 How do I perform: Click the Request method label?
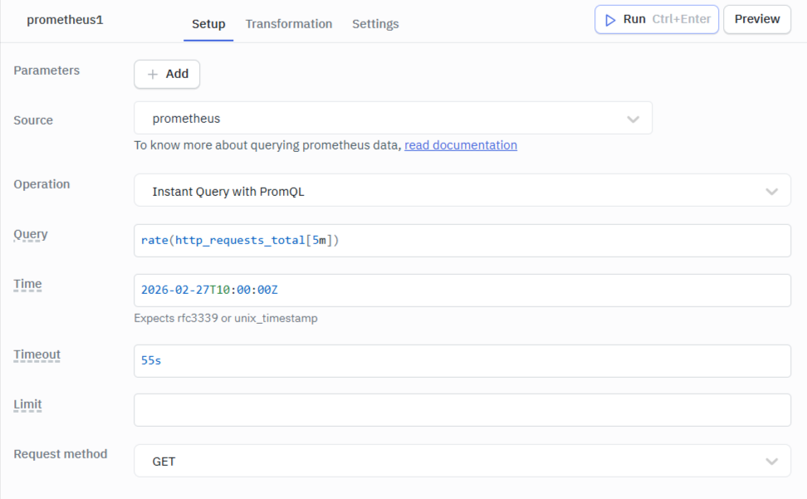point(61,454)
